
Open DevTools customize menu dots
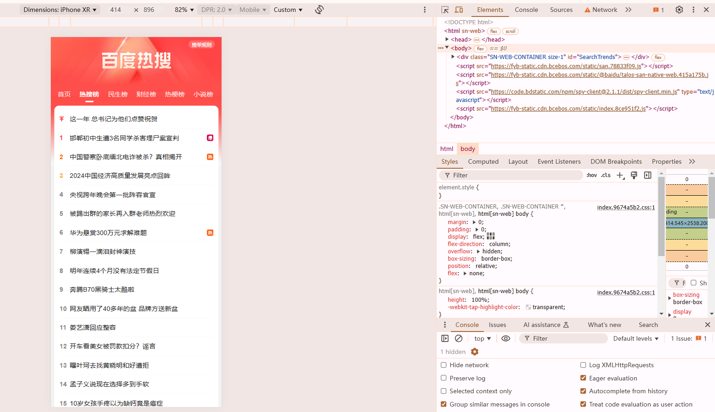point(693,10)
